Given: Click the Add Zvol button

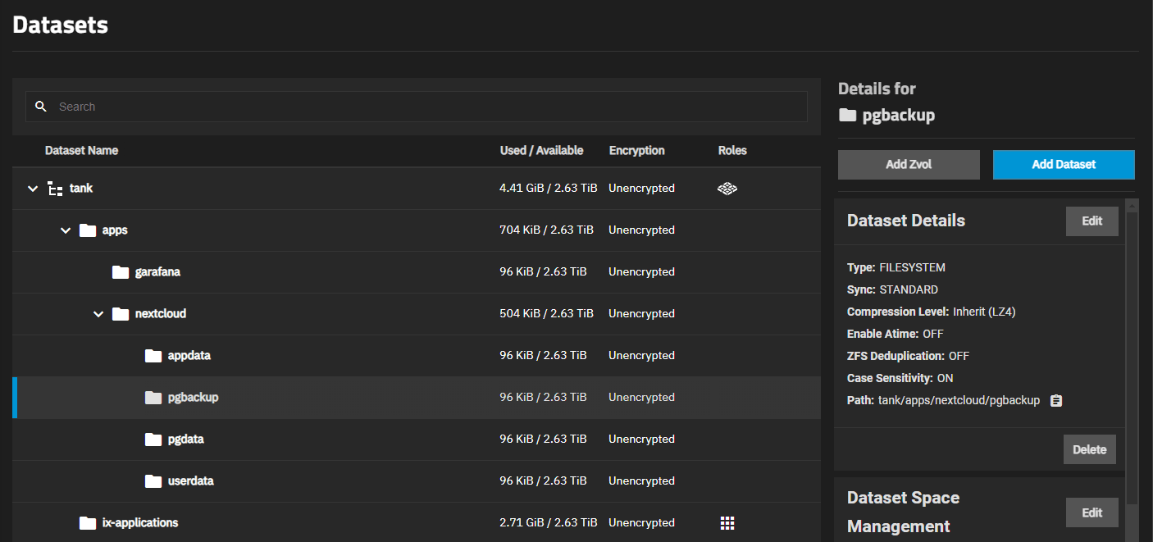Looking at the screenshot, I should click(909, 164).
